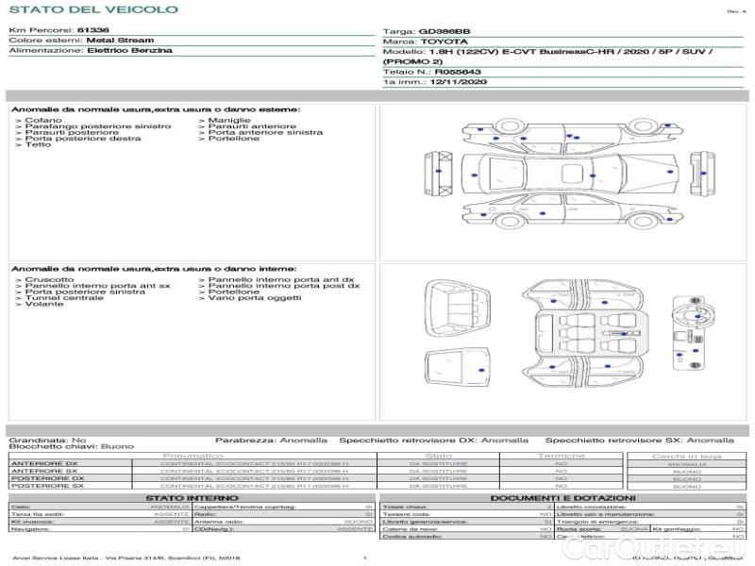Click the interior seats layout diagram
Viewport: 755px width, 566px height.
pos(586,332)
